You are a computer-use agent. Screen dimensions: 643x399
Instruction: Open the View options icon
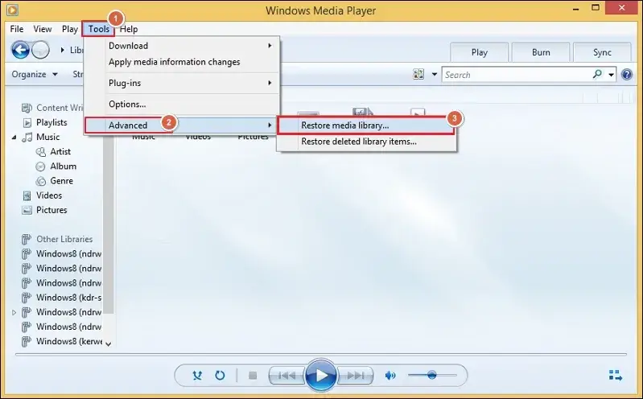(418, 74)
